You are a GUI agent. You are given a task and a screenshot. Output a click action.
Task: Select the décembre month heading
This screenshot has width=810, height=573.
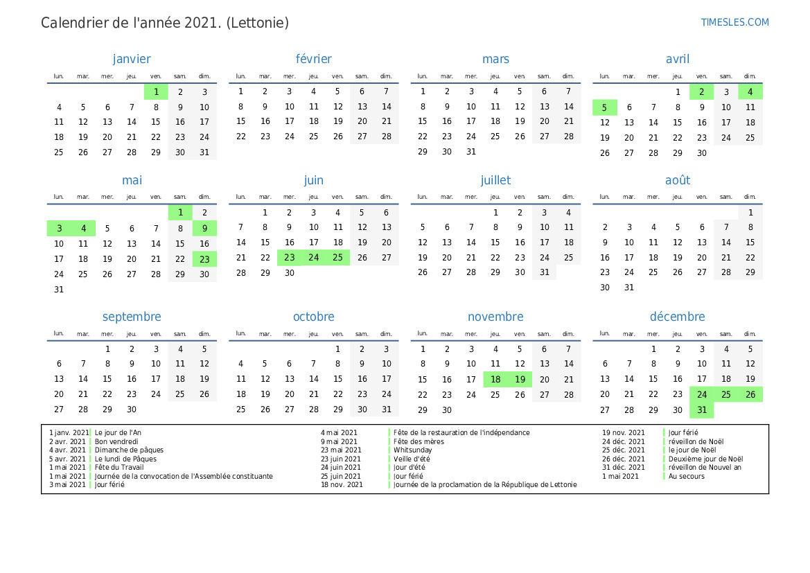pos(677,317)
